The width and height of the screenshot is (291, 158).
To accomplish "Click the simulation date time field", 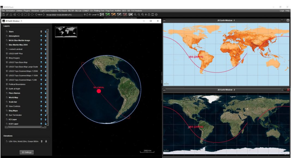I will 64,14.
